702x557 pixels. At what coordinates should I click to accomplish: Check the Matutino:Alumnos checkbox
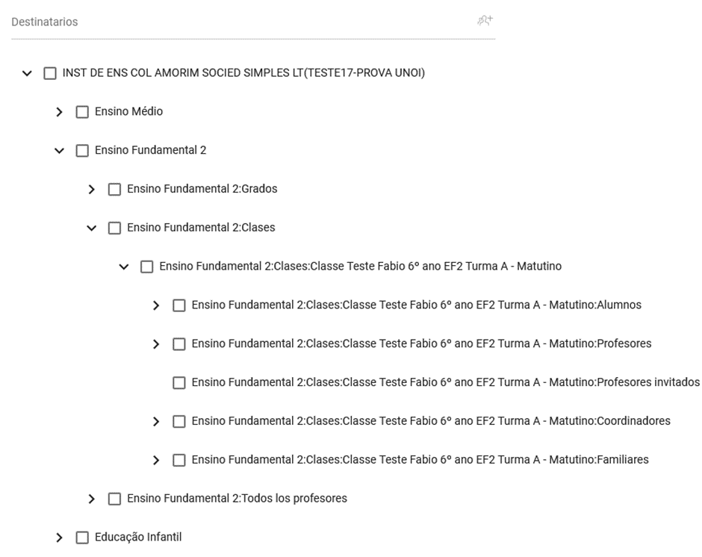click(x=179, y=305)
